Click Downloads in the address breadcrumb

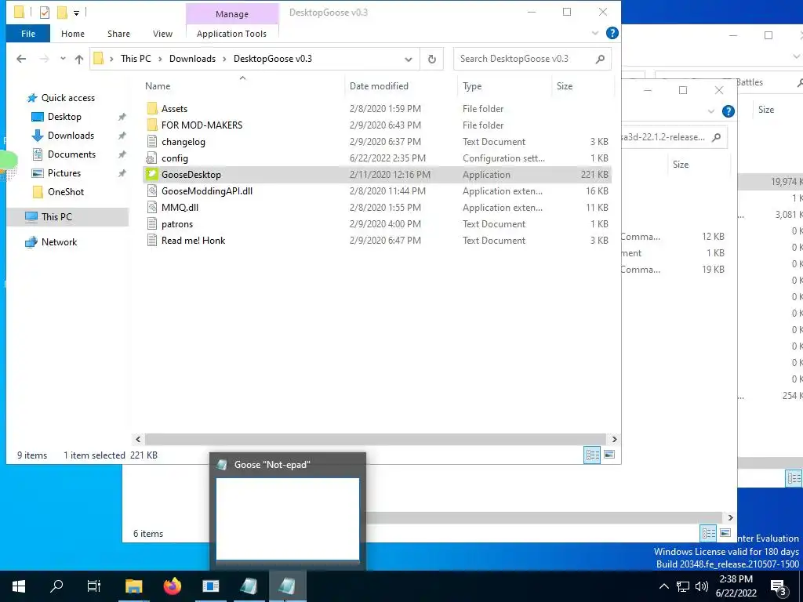(193, 59)
